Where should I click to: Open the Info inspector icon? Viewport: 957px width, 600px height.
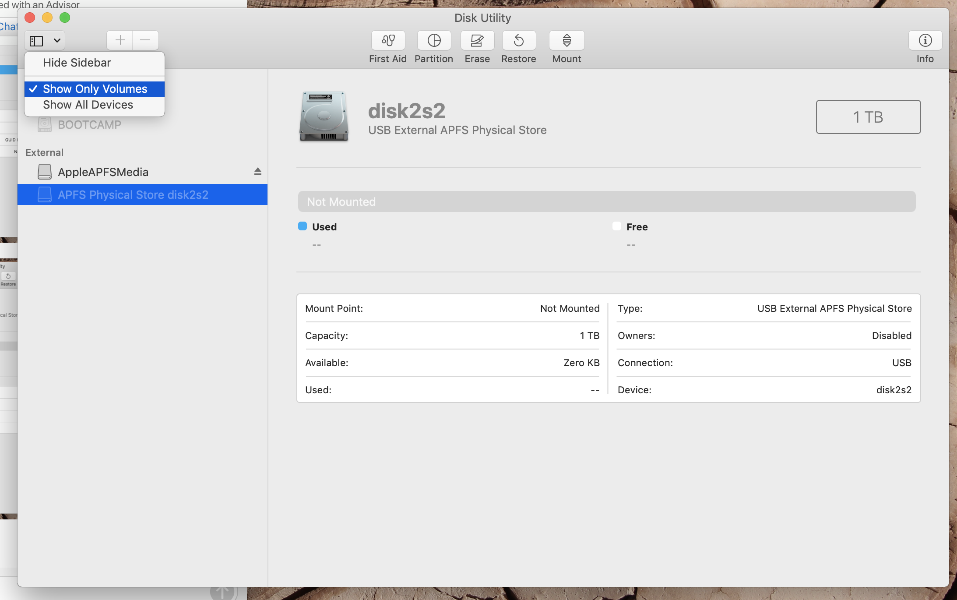pyautogui.click(x=925, y=41)
